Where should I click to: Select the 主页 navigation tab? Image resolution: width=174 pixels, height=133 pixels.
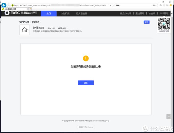click(49, 13)
